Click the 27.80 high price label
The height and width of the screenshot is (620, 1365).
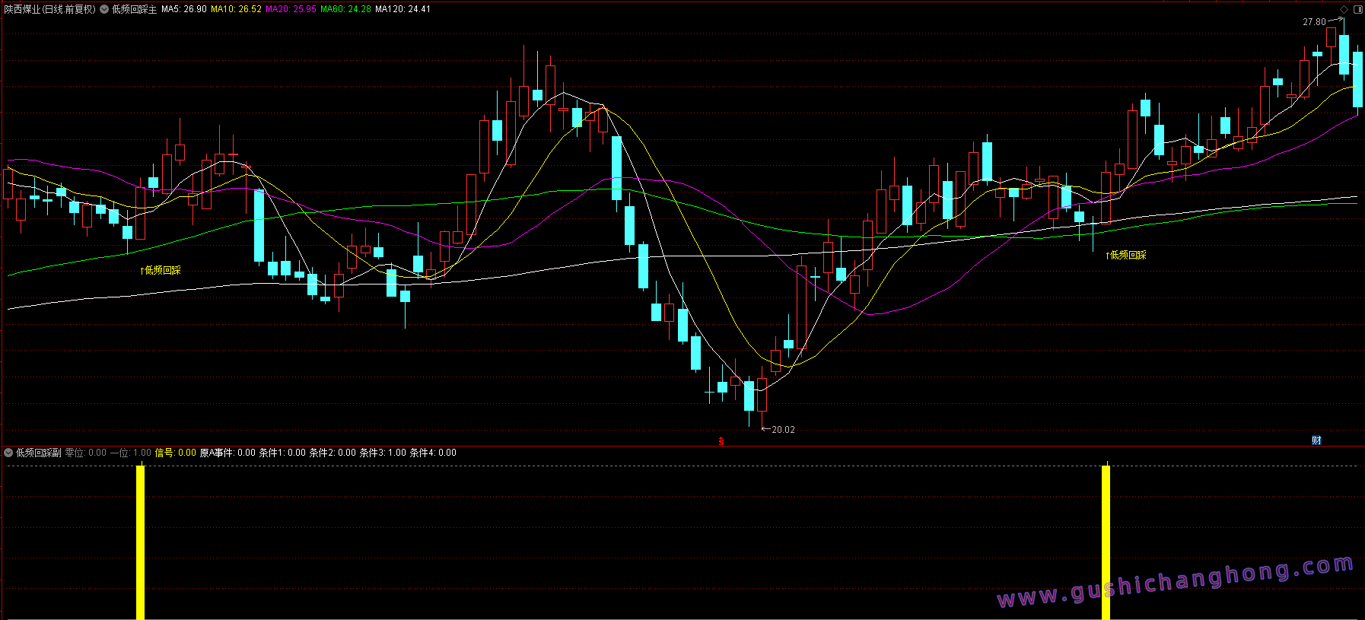(1314, 22)
